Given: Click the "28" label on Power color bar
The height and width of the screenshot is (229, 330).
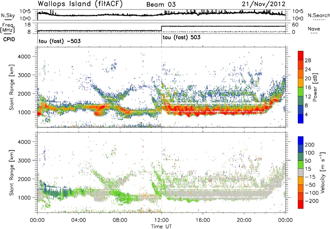Looking at the screenshot, I should [x=308, y=60].
